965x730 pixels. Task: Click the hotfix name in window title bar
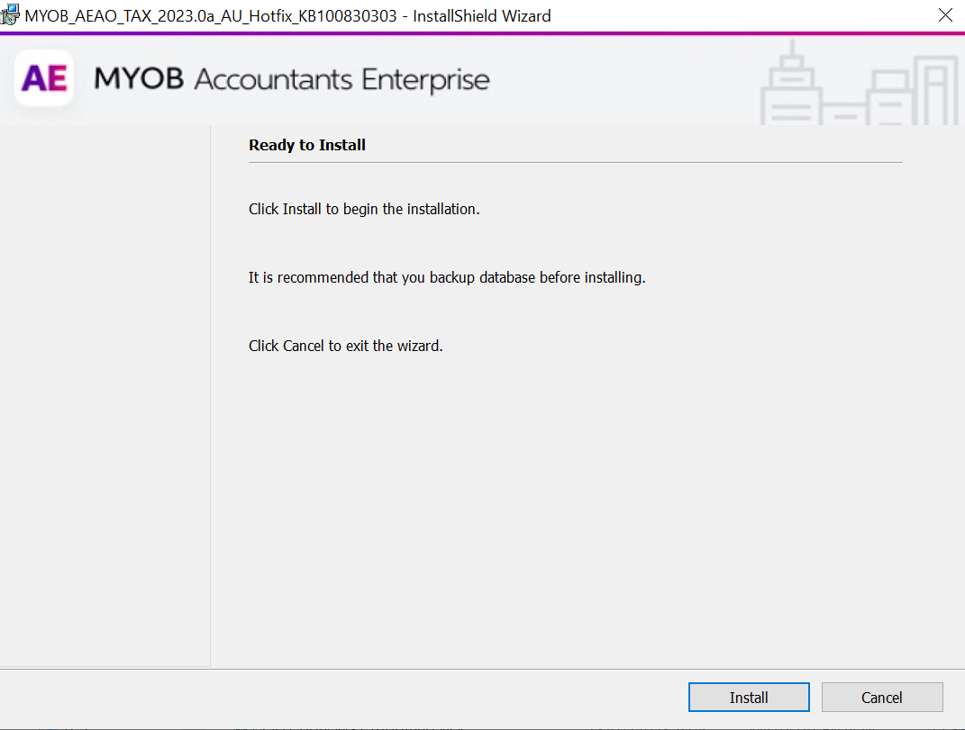click(210, 15)
